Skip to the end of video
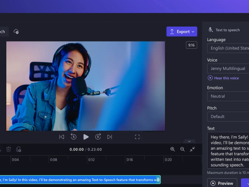 tap(110, 137)
